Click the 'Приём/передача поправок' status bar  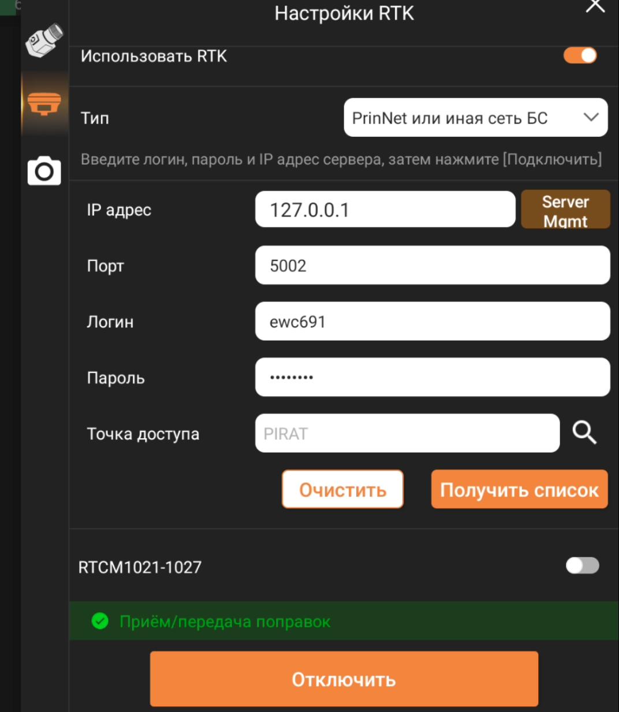click(x=344, y=621)
